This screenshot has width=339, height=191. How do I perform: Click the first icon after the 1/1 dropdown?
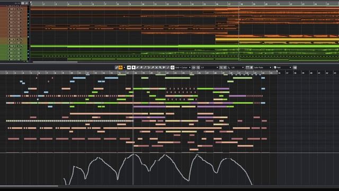tap(221, 67)
